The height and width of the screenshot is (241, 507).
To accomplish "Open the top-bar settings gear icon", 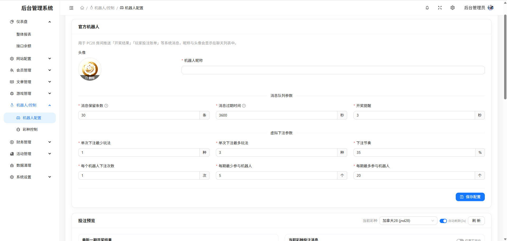I will (x=453, y=8).
